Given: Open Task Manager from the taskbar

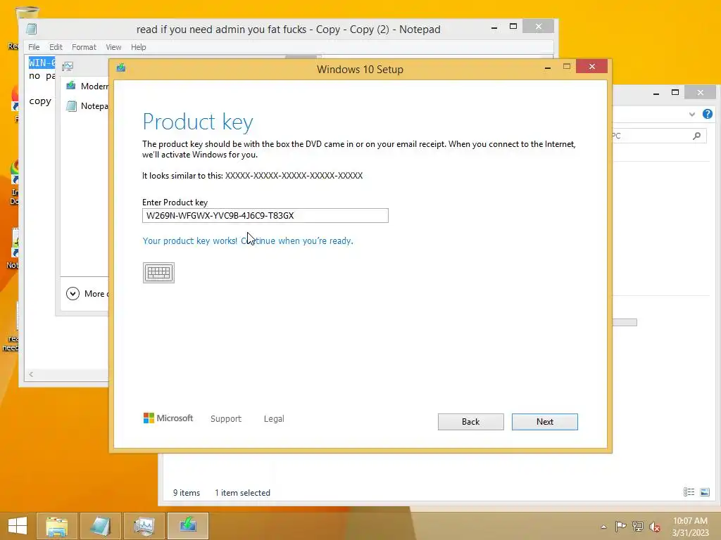Looking at the screenshot, I should click(x=144, y=526).
